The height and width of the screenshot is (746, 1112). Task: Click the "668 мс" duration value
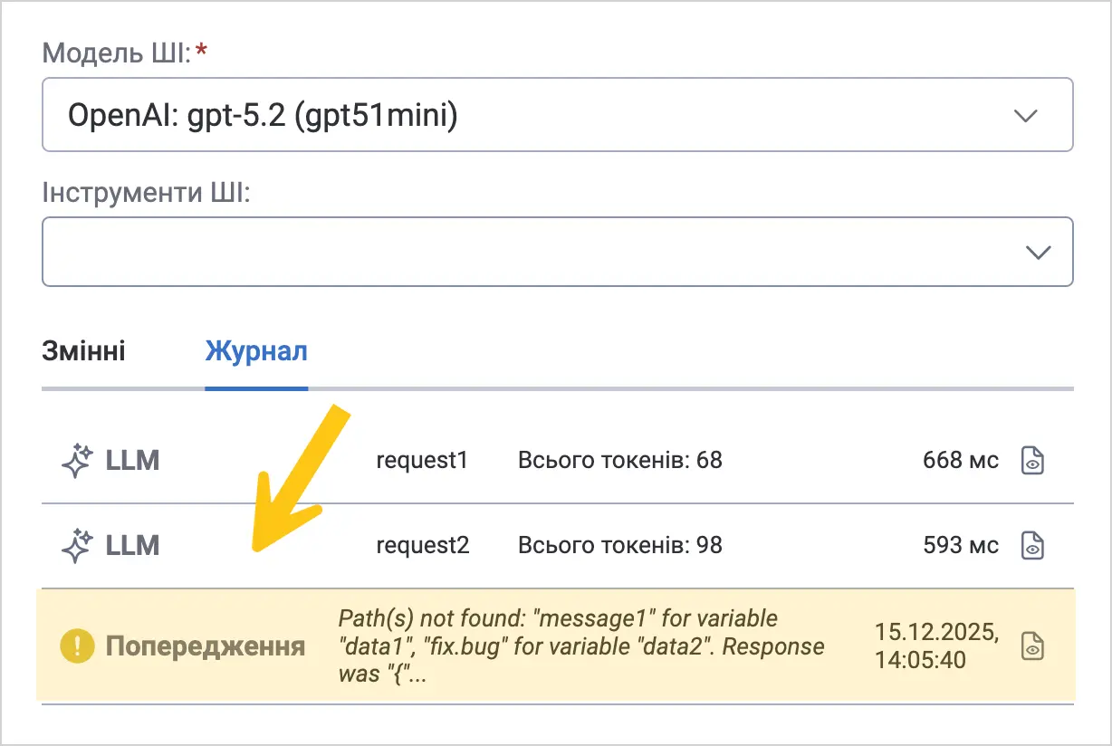[x=961, y=461]
